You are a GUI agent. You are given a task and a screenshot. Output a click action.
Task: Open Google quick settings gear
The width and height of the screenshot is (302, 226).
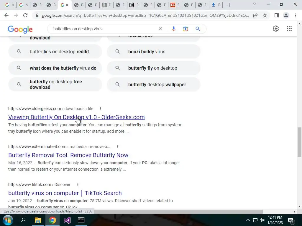pos(276,29)
